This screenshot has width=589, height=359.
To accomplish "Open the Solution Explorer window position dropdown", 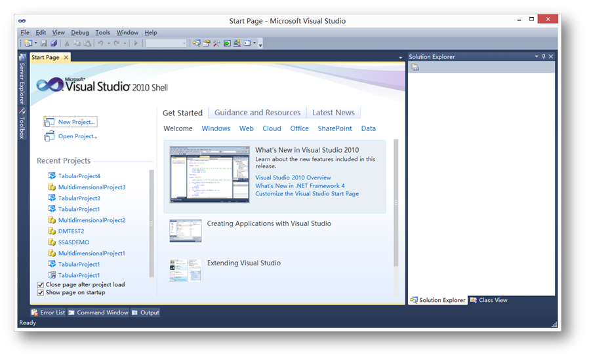I will (537, 56).
